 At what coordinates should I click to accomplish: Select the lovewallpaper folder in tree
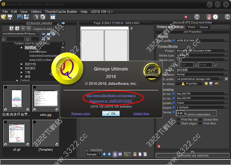click(38, 52)
